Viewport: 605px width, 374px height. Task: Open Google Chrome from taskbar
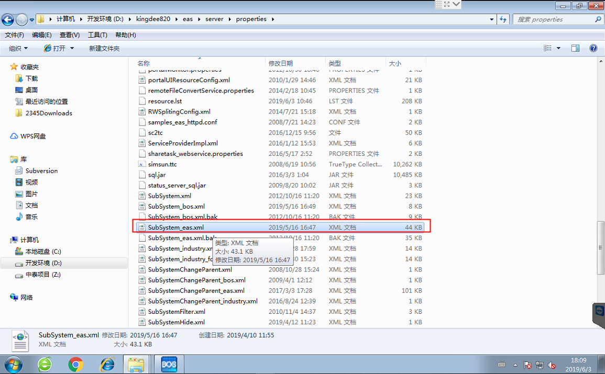point(75,365)
